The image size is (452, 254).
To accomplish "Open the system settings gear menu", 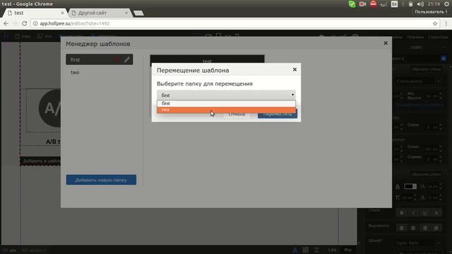I will [446, 4].
